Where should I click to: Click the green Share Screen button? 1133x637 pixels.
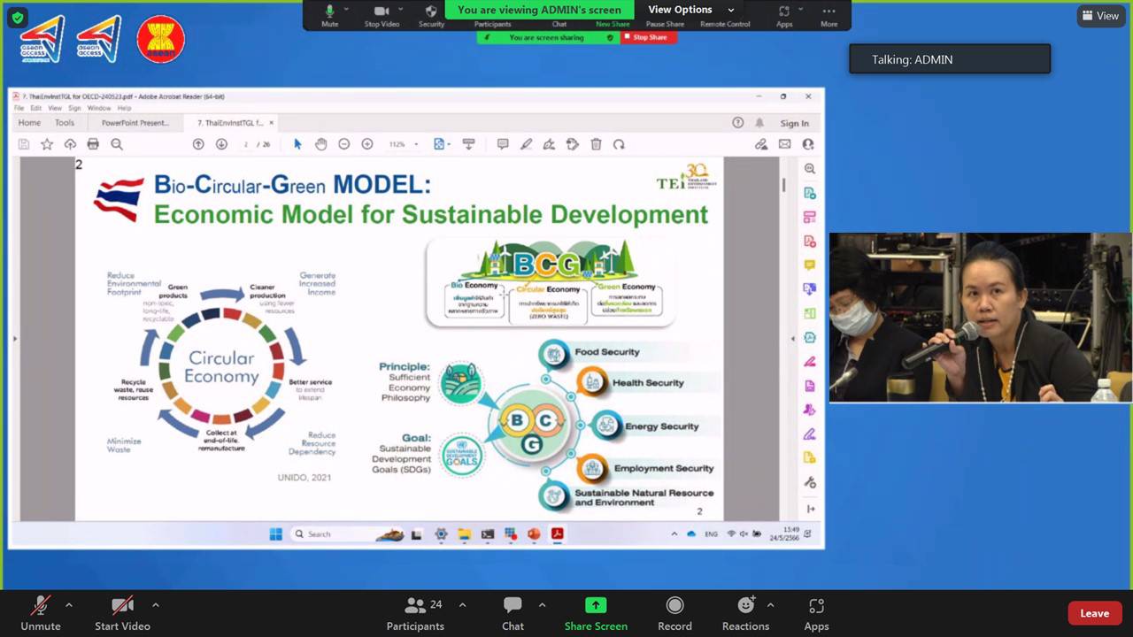(596, 614)
